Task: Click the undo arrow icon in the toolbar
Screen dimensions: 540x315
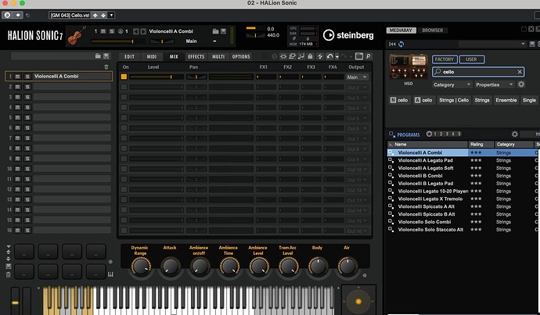Action: tap(329, 56)
